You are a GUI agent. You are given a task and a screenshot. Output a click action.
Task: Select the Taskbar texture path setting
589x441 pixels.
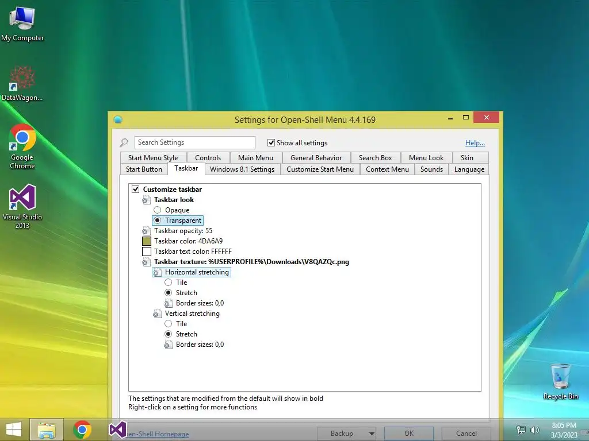(251, 262)
